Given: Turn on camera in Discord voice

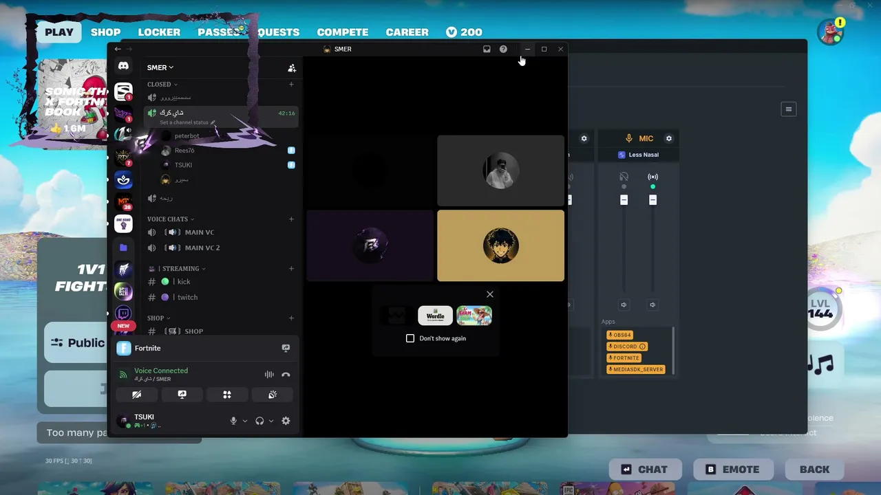Looking at the screenshot, I should (x=136, y=395).
